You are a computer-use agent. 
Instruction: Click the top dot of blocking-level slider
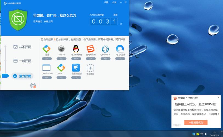pyautogui.click(x=5, y=46)
